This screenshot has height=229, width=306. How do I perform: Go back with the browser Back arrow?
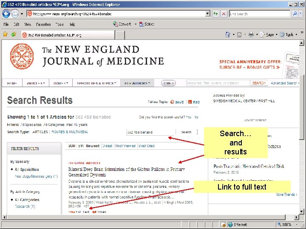coord(6,14)
